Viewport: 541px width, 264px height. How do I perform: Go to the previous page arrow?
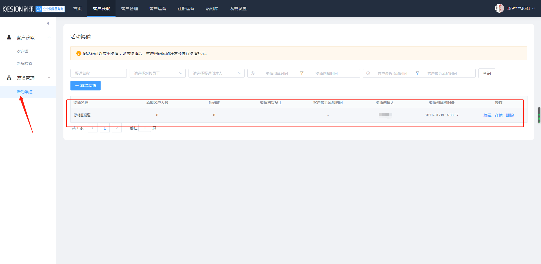tap(92, 128)
